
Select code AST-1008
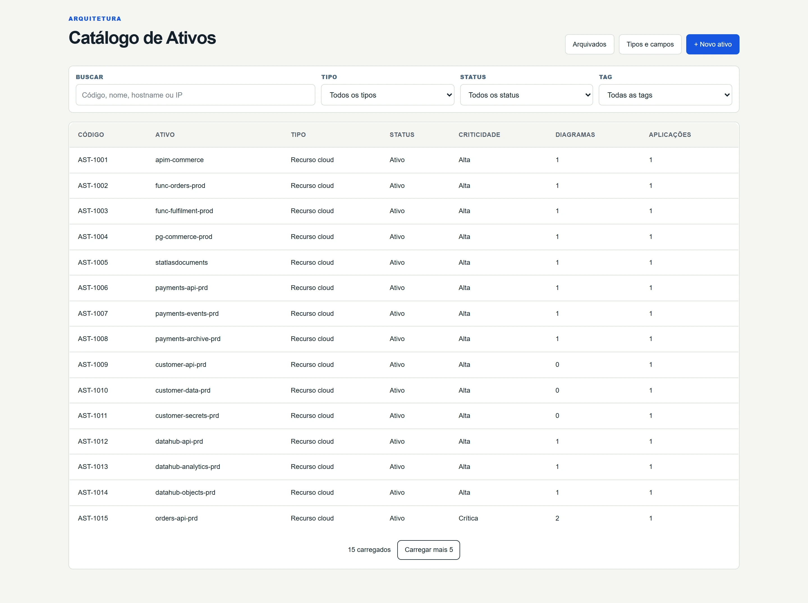93,339
